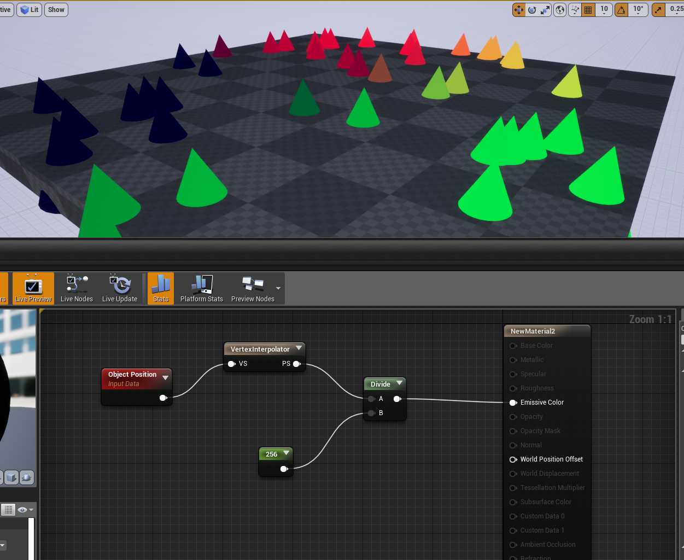Toggle world/local coordinates with the globe icon
The width and height of the screenshot is (684, 560).
click(x=559, y=9)
